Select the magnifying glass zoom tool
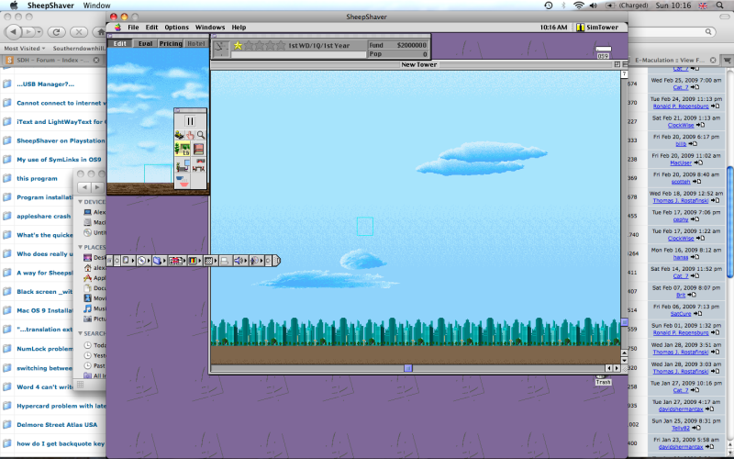734x459 pixels. (x=201, y=135)
